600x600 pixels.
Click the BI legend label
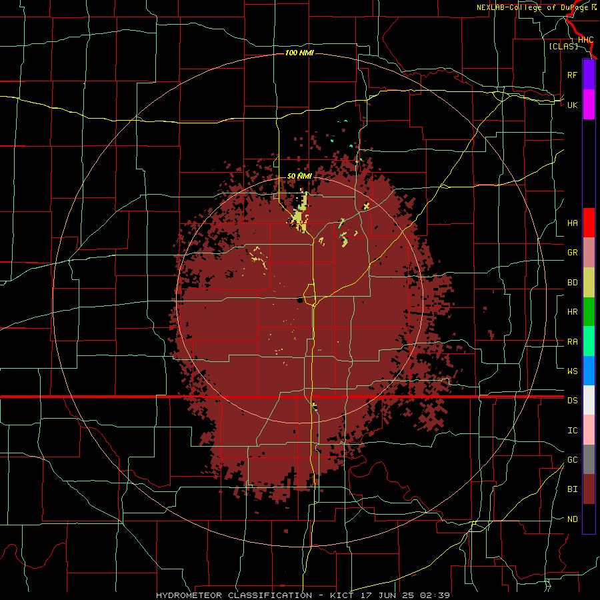pyautogui.click(x=572, y=489)
